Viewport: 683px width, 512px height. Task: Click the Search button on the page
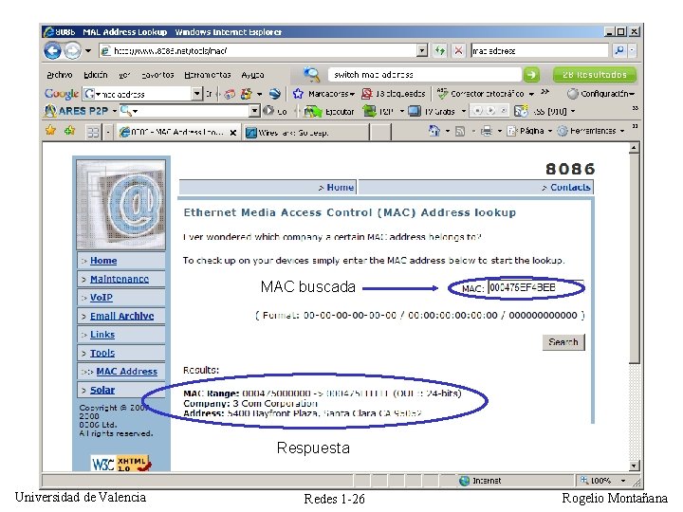563,342
